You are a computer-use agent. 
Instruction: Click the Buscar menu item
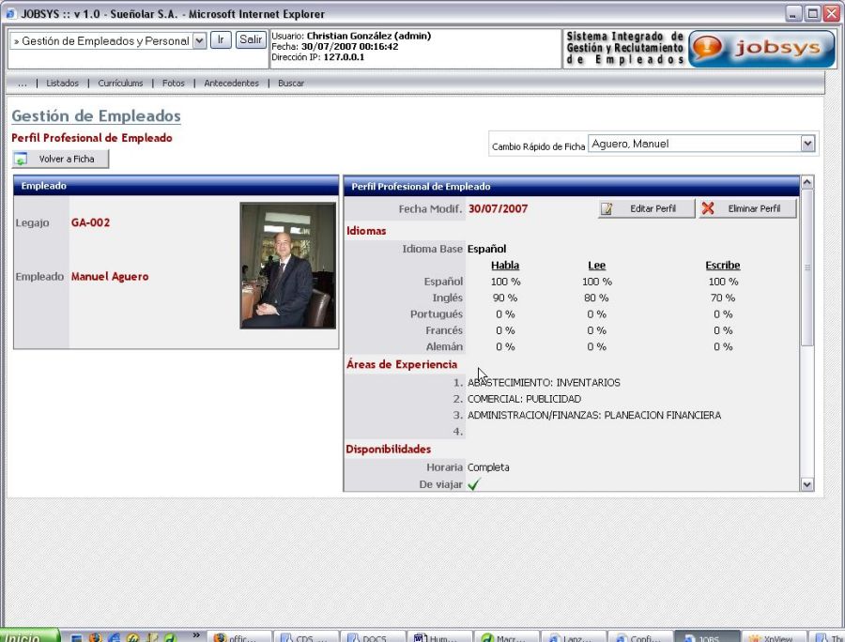click(291, 84)
